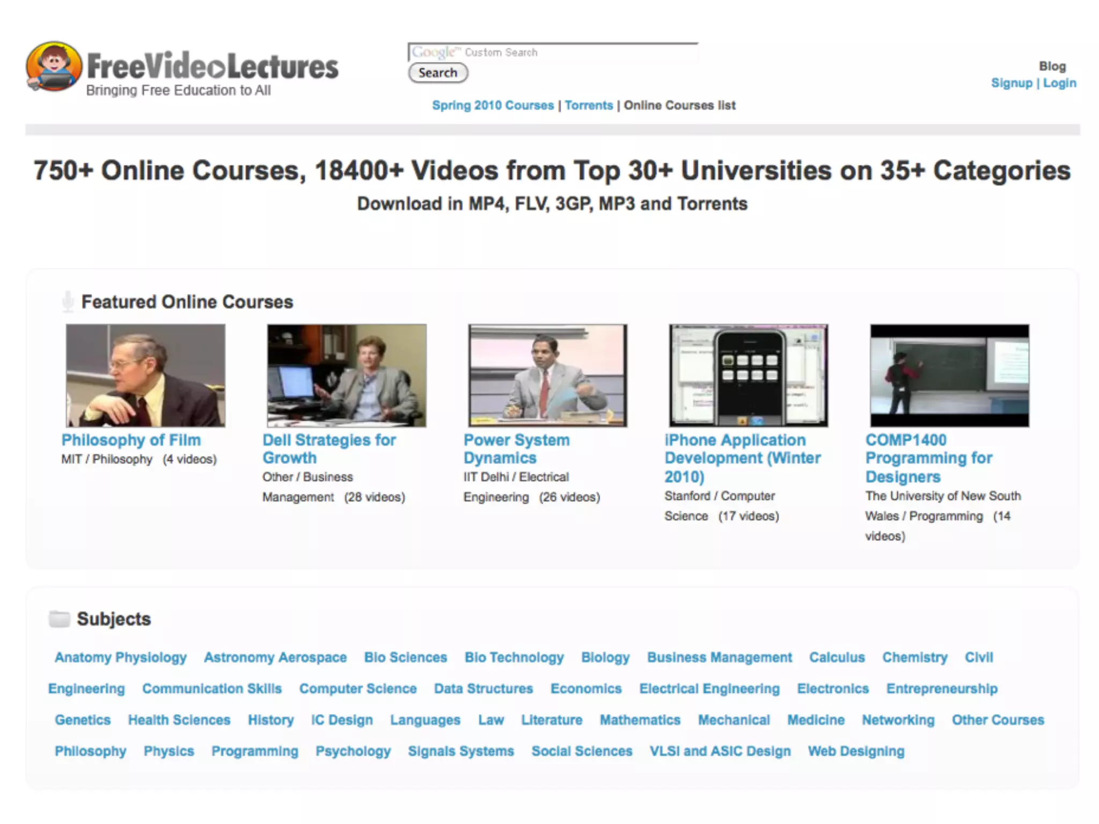1099x824 pixels.
Task: Open the Power System Dynamics thumbnail
Action: [547, 376]
